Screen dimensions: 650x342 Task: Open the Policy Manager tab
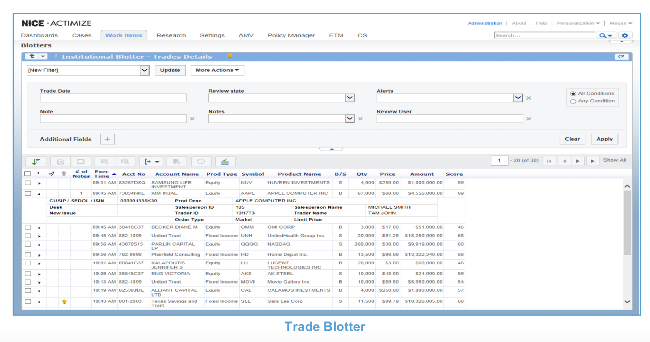[291, 35]
